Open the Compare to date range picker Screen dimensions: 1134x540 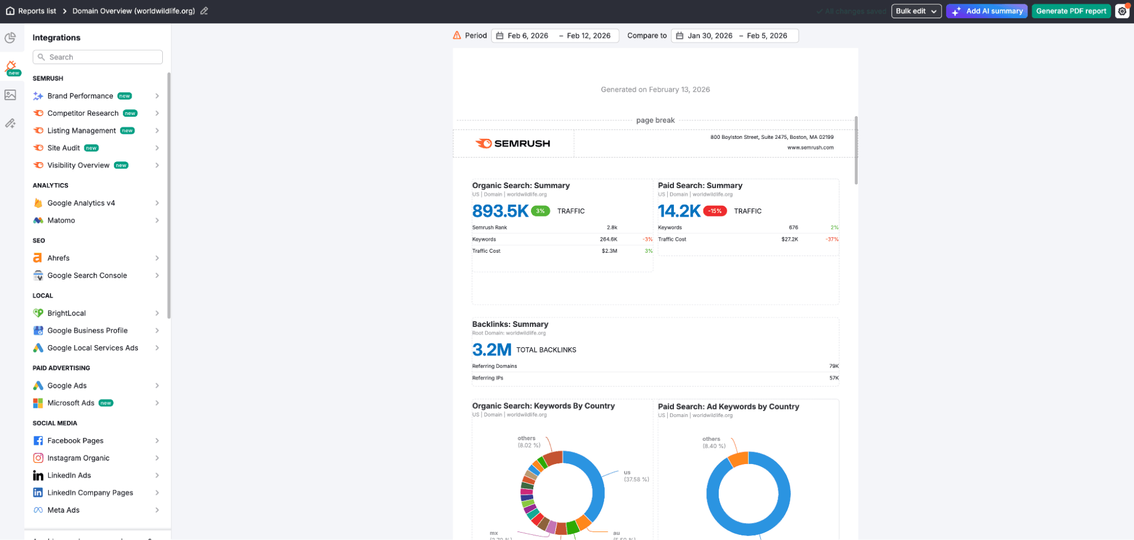[735, 35]
